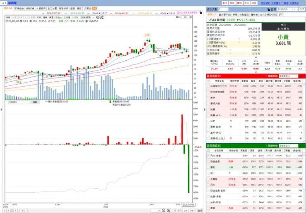Screen dimensions: 306x213
Task: Set the range to 3月
Action: click(174, 211)
